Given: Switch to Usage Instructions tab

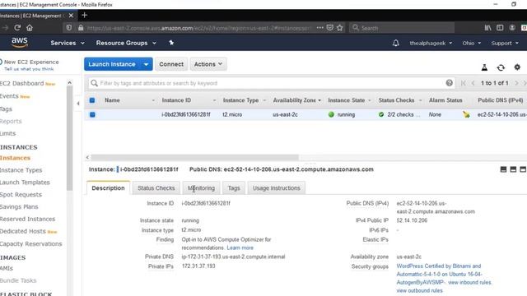Looking at the screenshot, I should 277,188.
